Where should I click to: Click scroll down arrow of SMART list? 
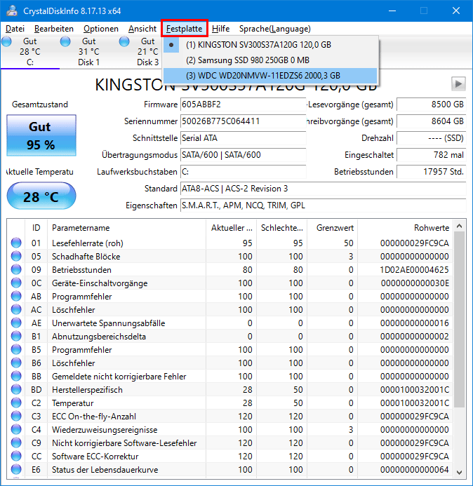460,473
